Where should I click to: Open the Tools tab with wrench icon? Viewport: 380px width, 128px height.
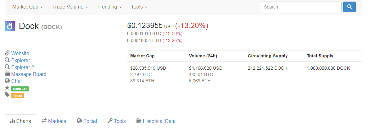[117, 121]
